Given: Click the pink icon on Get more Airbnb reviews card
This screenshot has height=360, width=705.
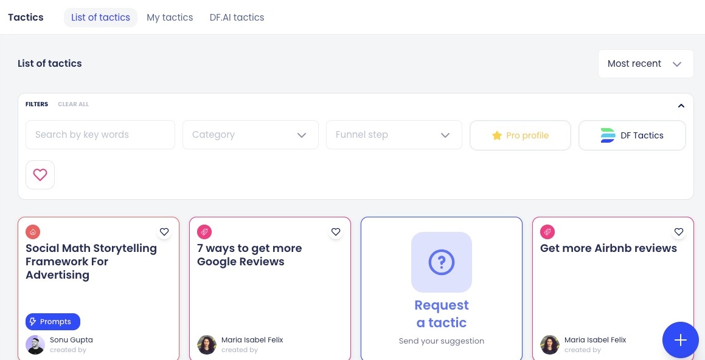Looking at the screenshot, I should [x=547, y=231].
